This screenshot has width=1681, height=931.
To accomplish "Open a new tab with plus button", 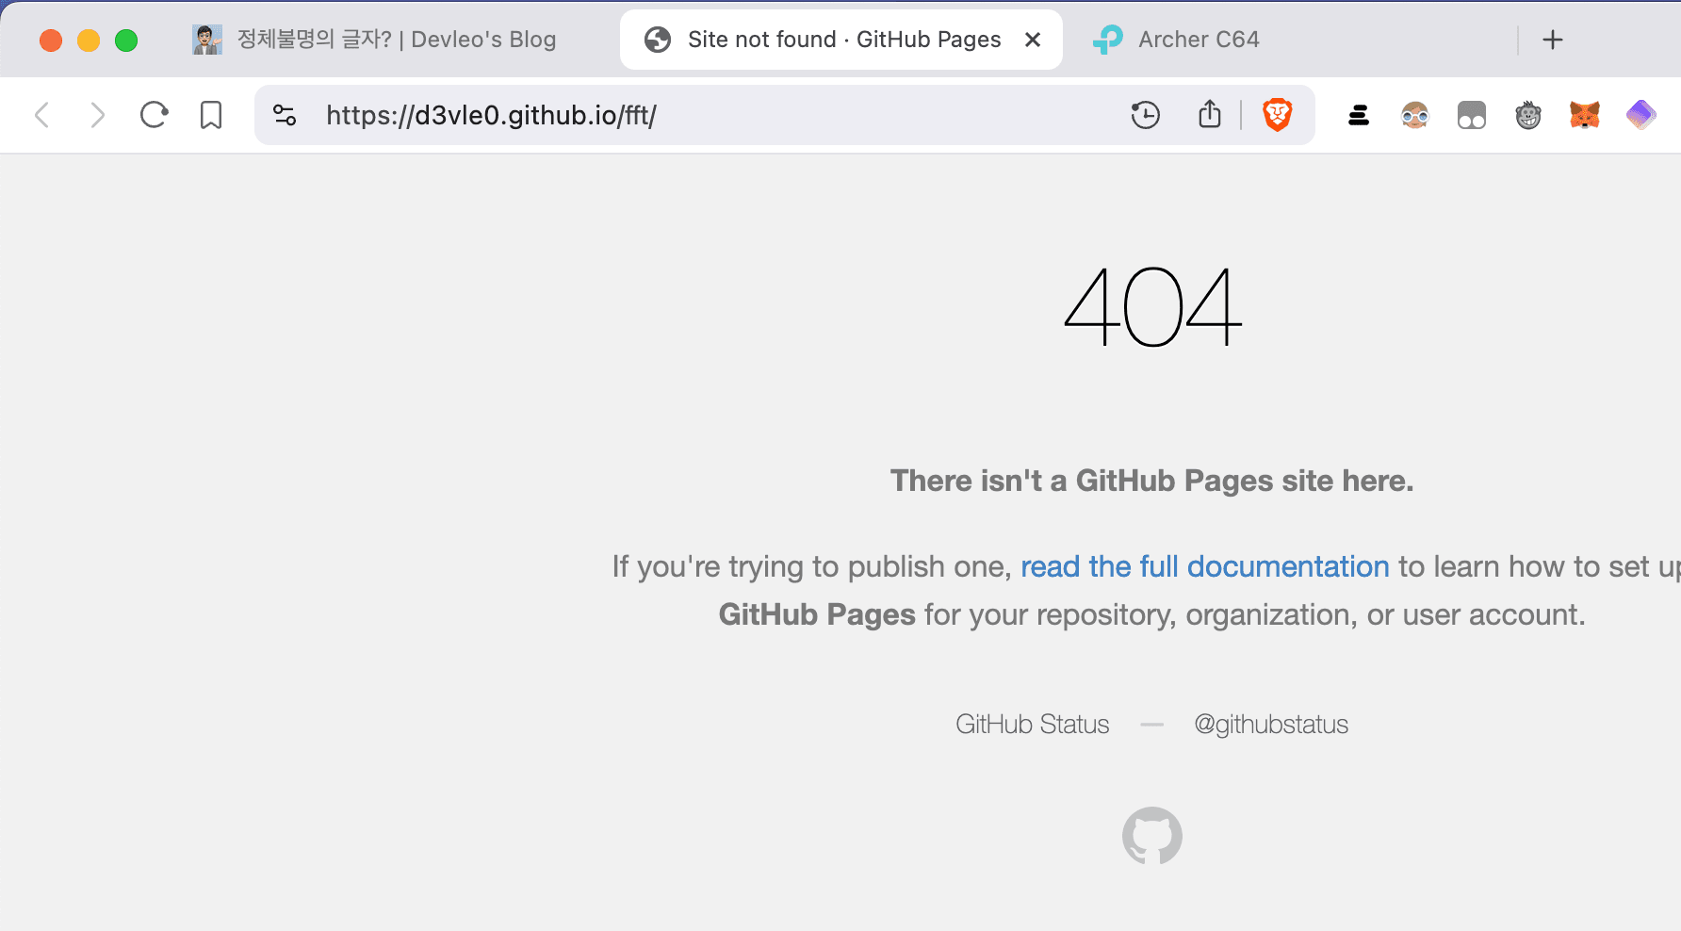I will point(1553,40).
